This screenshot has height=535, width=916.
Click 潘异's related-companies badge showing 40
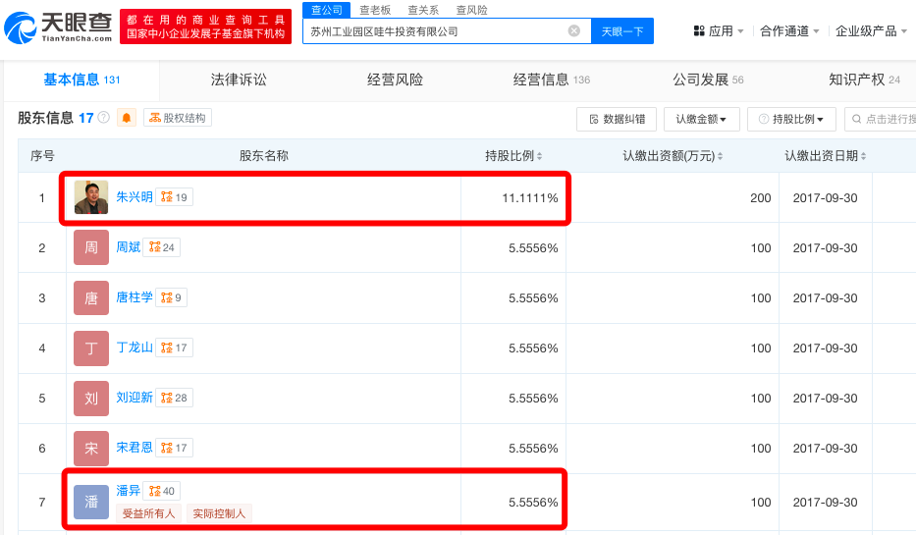tap(162, 491)
